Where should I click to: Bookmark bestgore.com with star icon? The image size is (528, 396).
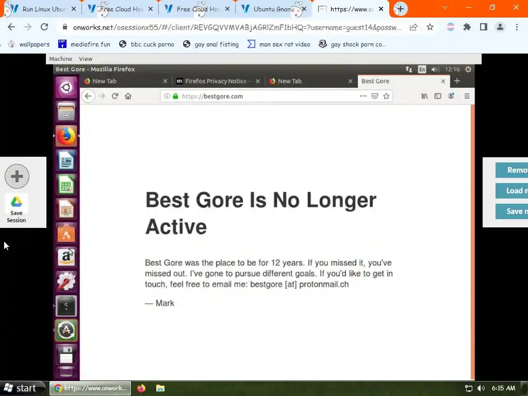[386, 96]
